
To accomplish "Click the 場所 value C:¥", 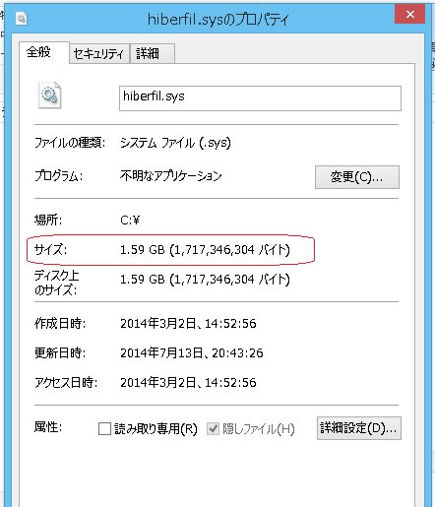I will (x=130, y=220).
